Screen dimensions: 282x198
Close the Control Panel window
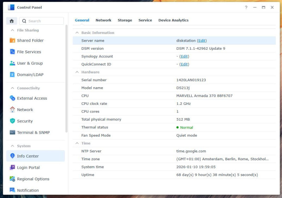(272, 7)
